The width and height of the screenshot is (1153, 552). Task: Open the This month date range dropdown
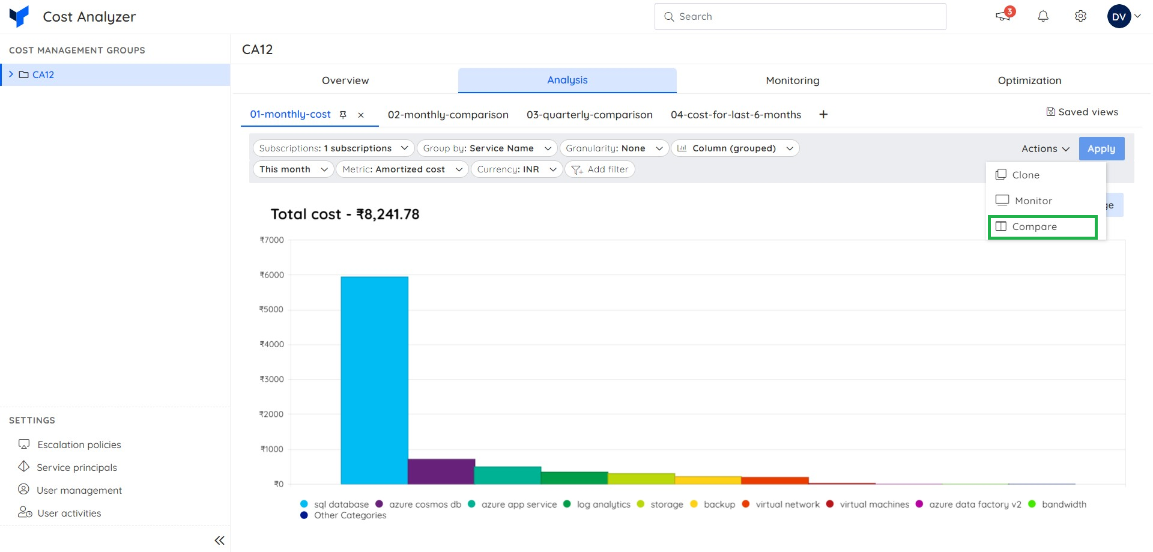[293, 169]
